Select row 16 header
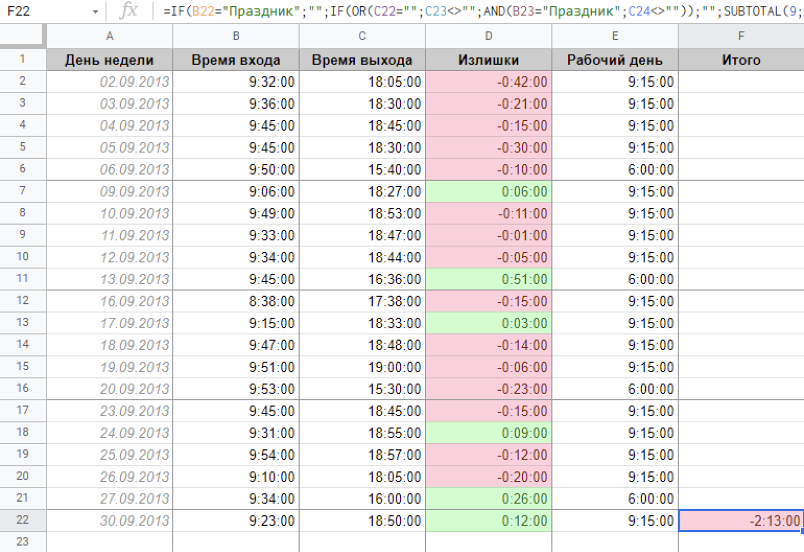 point(23,388)
